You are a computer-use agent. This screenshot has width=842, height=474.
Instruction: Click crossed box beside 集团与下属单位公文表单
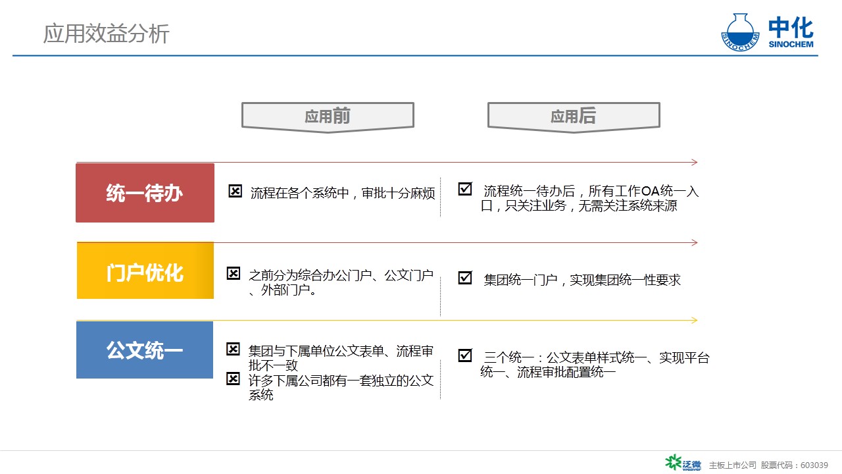tap(234, 349)
